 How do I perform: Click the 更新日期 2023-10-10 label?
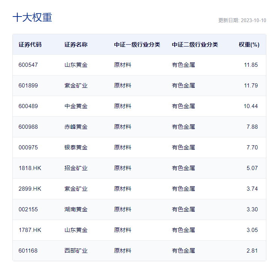point(242,20)
